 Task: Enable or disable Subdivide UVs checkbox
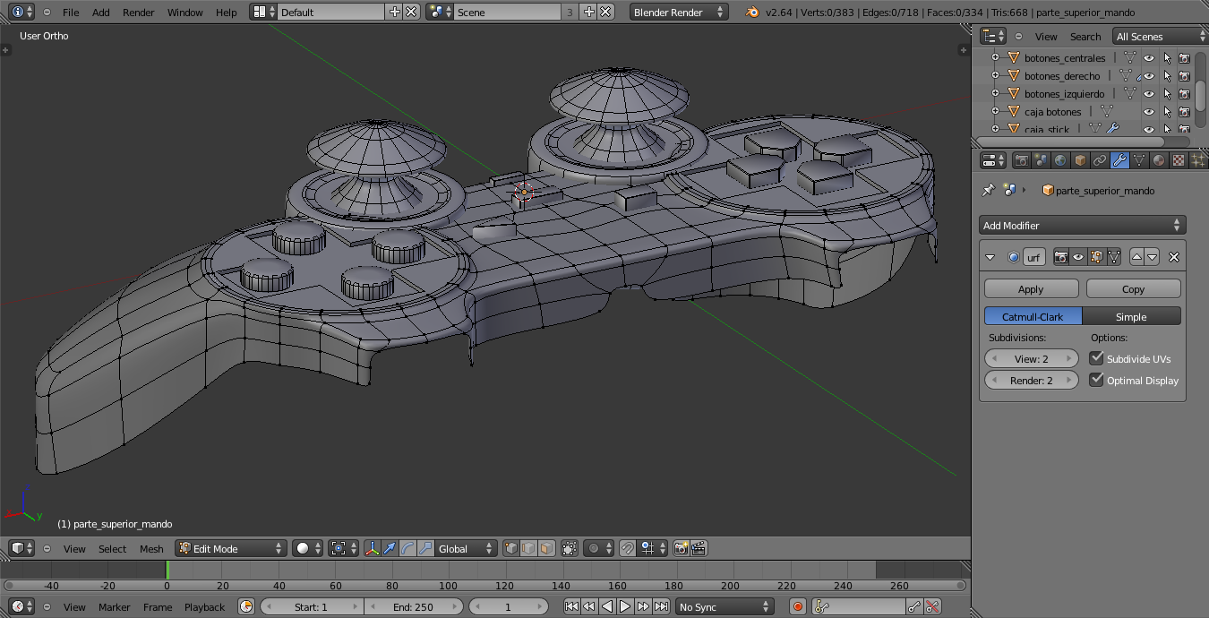(1096, 357)
